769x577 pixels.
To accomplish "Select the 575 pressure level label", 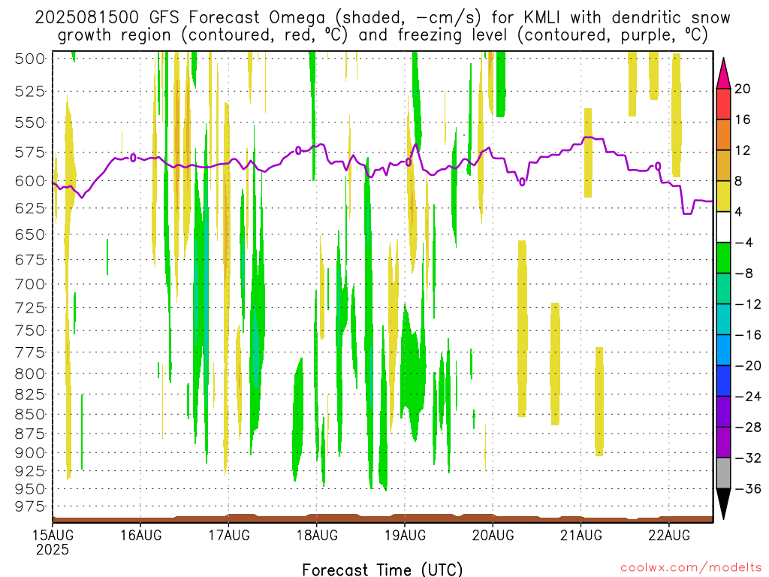I will (30, 153).
